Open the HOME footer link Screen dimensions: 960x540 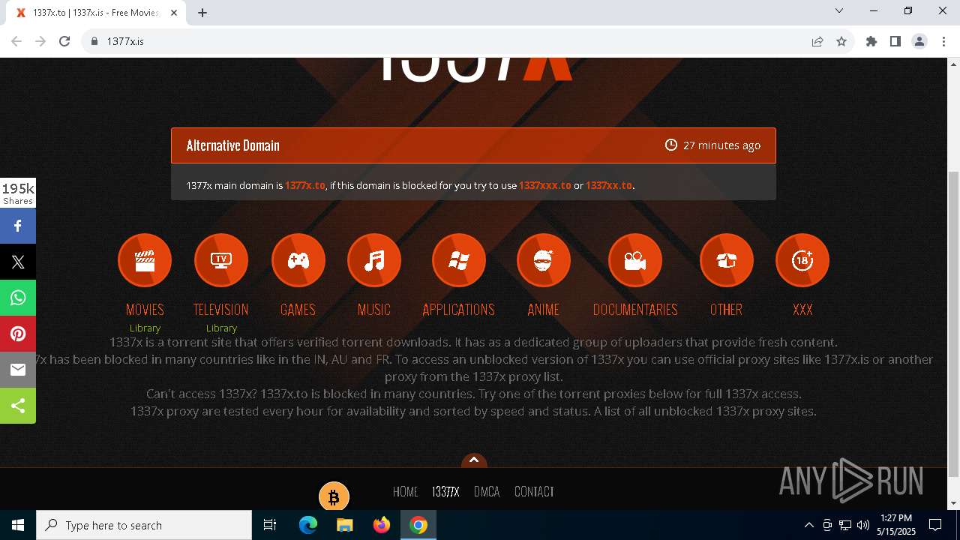coord(405,492)
